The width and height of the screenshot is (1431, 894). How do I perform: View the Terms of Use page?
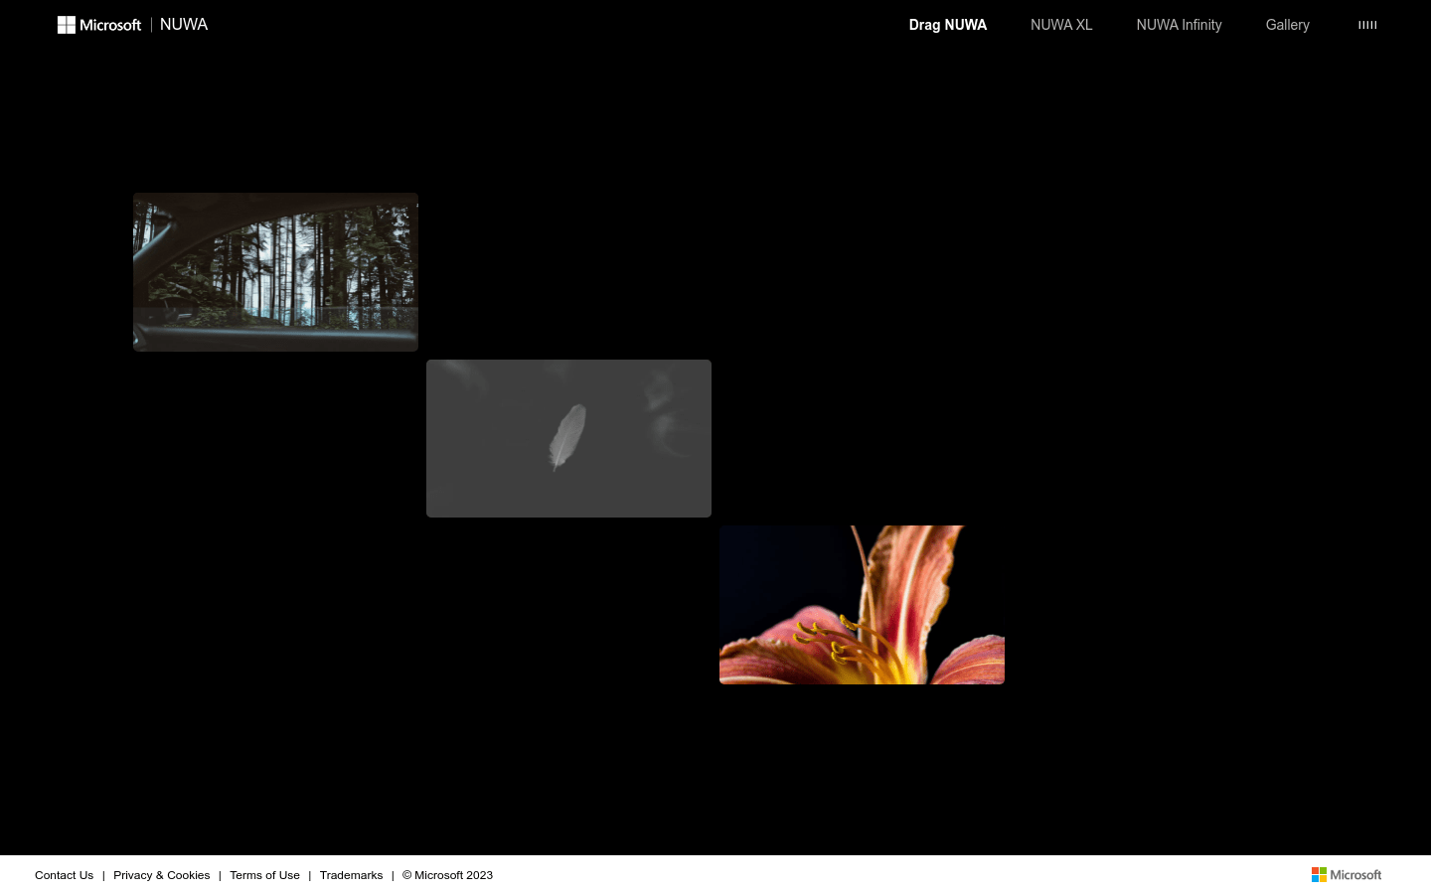click(264, 875)
